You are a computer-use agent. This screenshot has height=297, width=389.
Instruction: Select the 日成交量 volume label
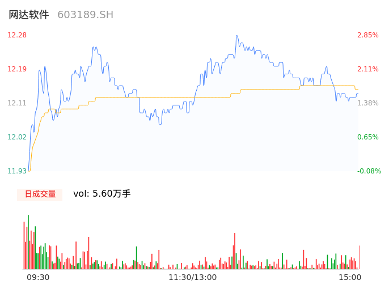coord(40,194)
